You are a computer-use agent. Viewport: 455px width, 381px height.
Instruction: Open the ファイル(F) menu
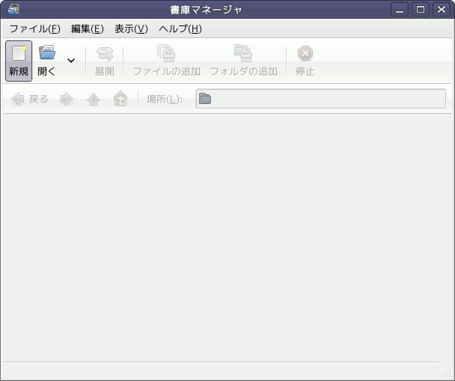tap(34, 29)
